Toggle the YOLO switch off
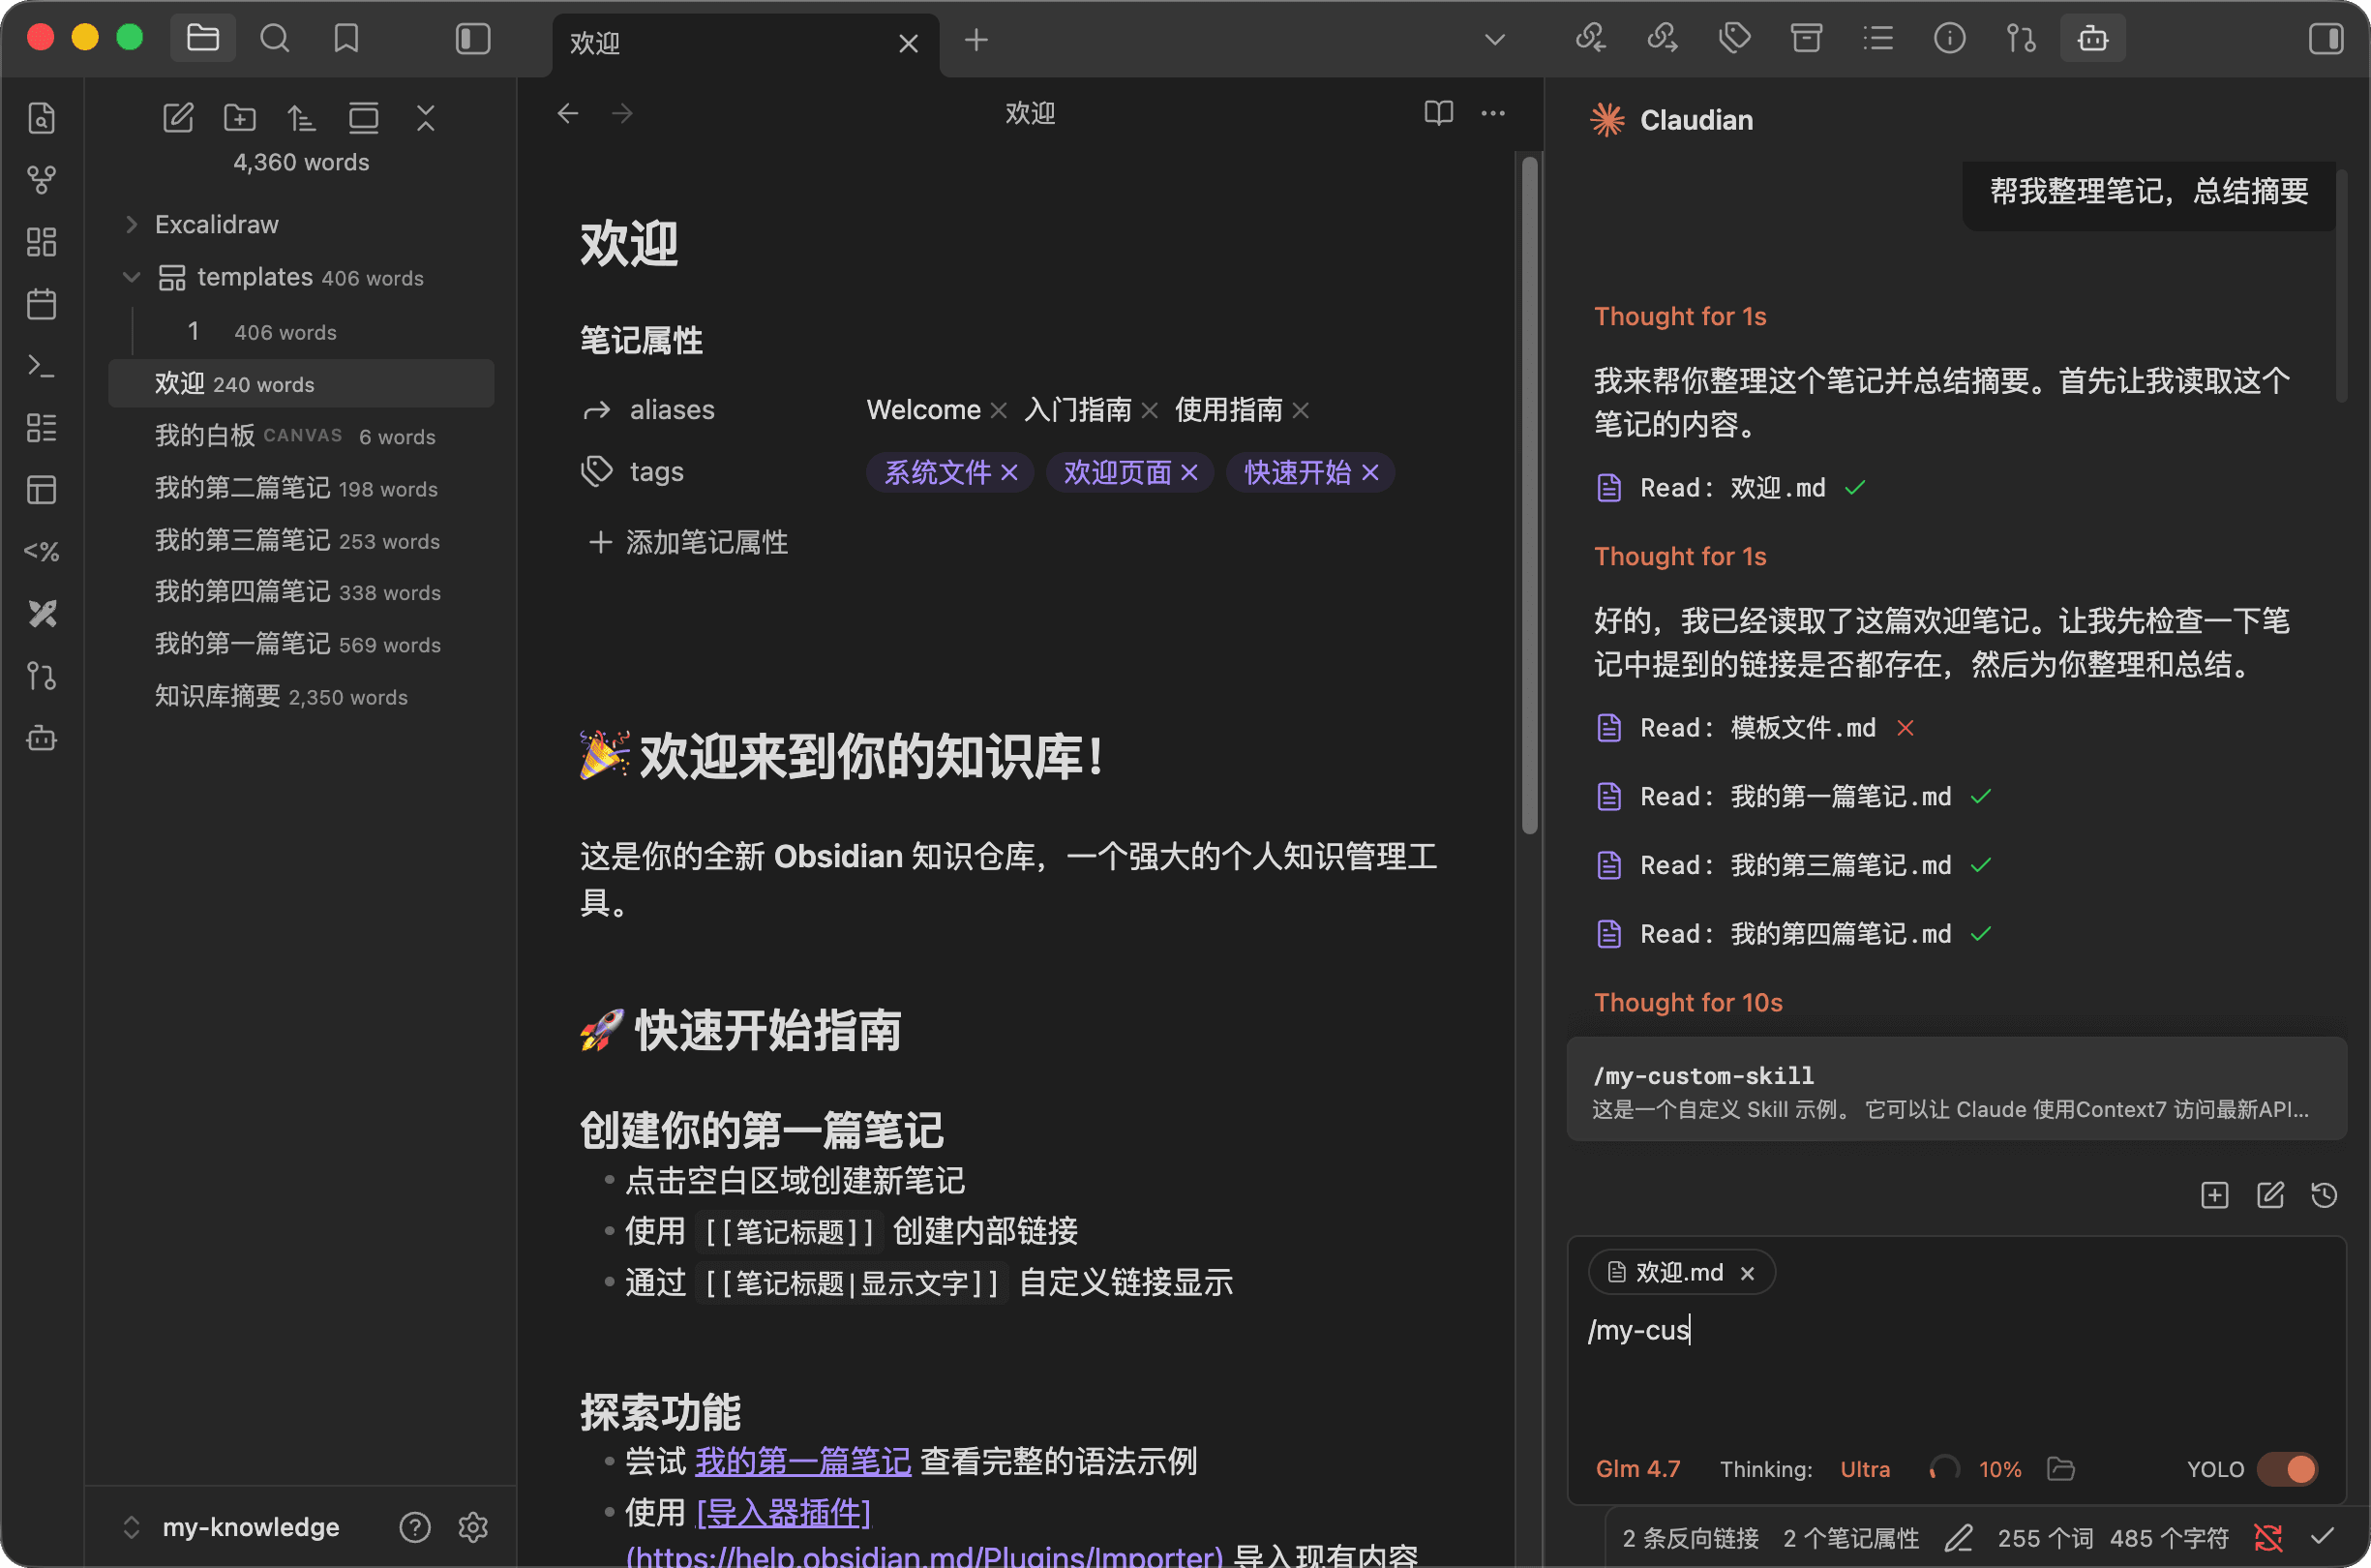The image size is (2371, 1568). (2288, 1468)
